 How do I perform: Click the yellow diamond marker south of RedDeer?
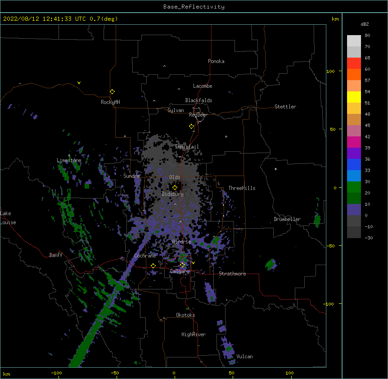pyautogui.click(x=192, y=126)
